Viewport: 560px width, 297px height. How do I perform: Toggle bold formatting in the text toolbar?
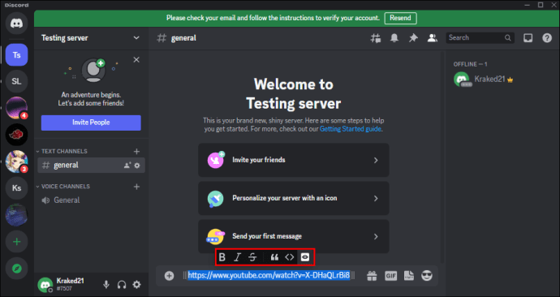pos(222,257)
